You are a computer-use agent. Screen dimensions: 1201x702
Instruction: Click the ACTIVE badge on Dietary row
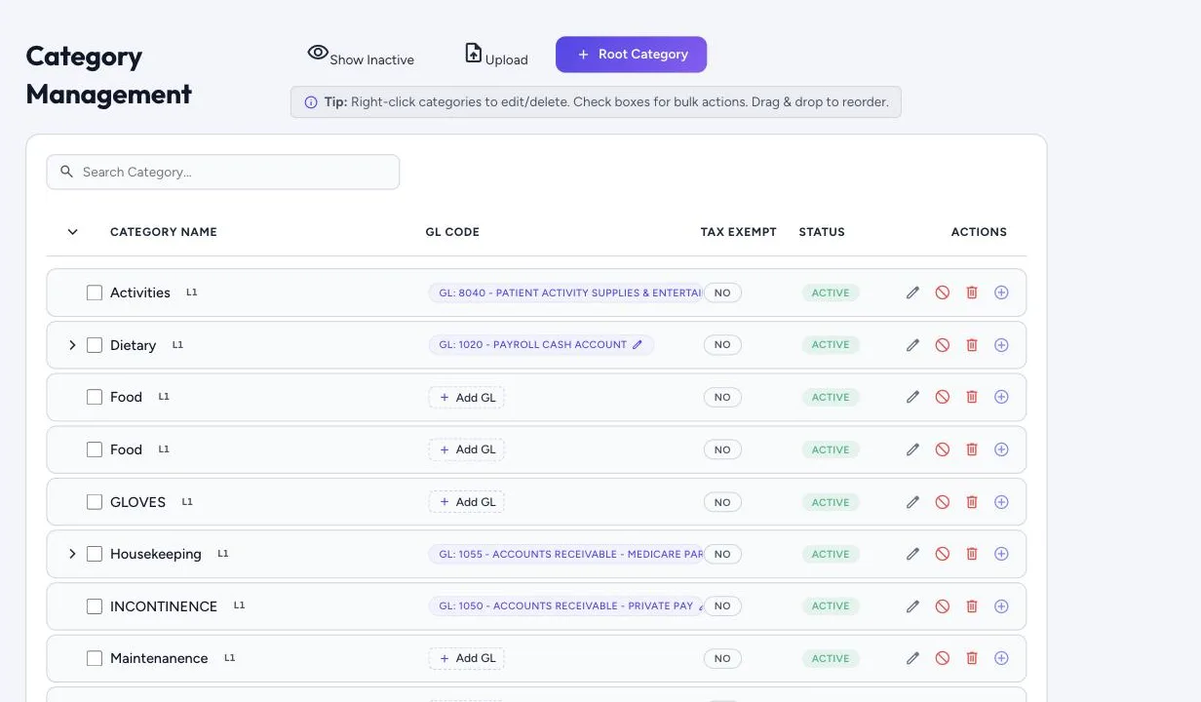pyautogui.click(x=831, y=345)
